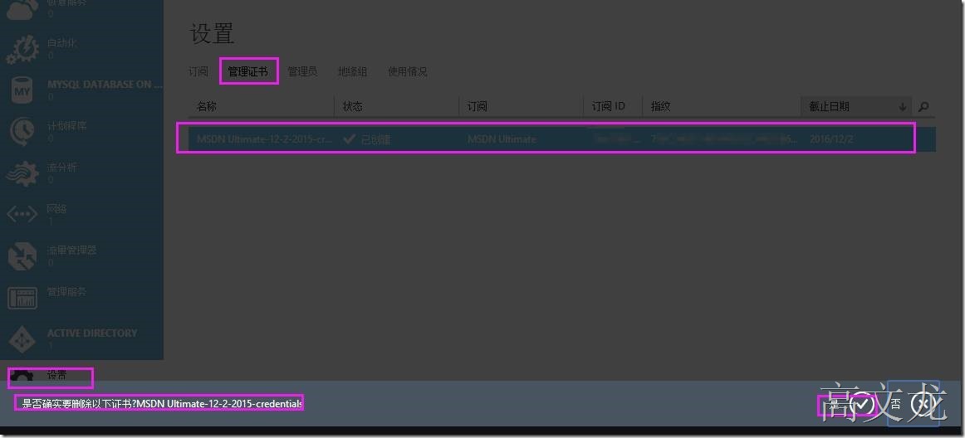Open the 流分析 wave-gear icon
Image resolution: width=965 pixels, height=438 pixels.
[22, 173]
